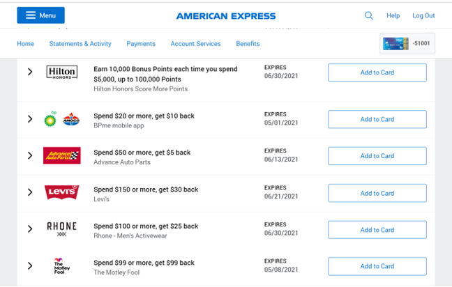Add the Rhone offer to card
Viewport: 452px width, 287px height.
click(x=377, y=230)
